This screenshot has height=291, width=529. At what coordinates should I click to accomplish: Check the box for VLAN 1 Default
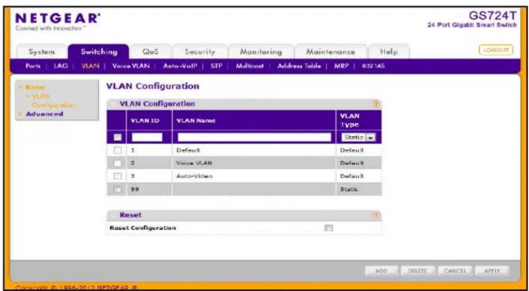(x=117, y=150)
